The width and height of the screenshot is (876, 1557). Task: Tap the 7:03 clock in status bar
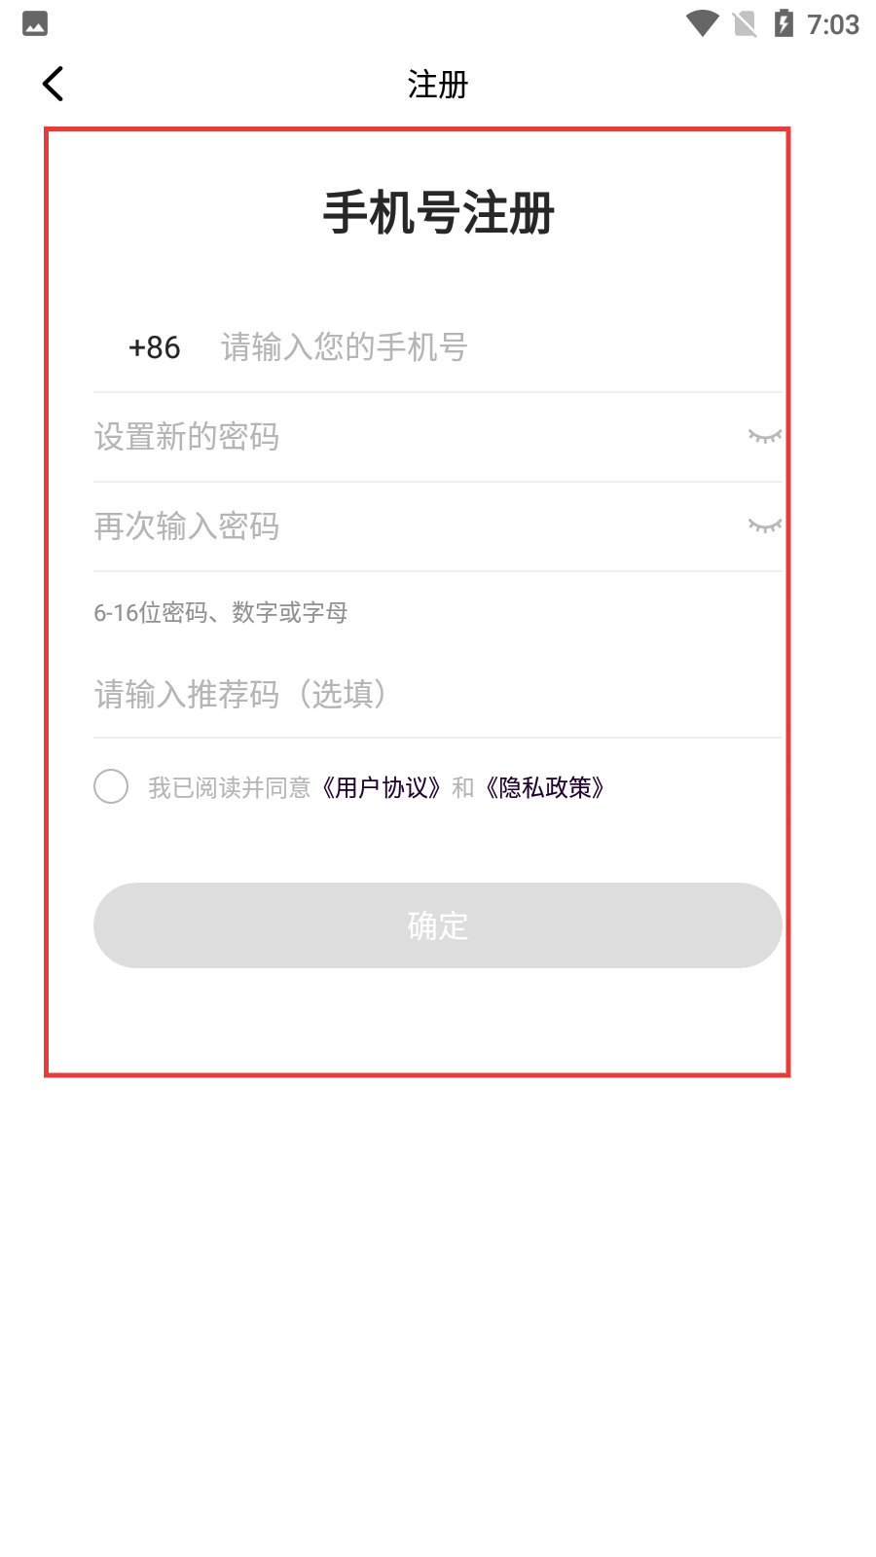click(x=833, y=24)
